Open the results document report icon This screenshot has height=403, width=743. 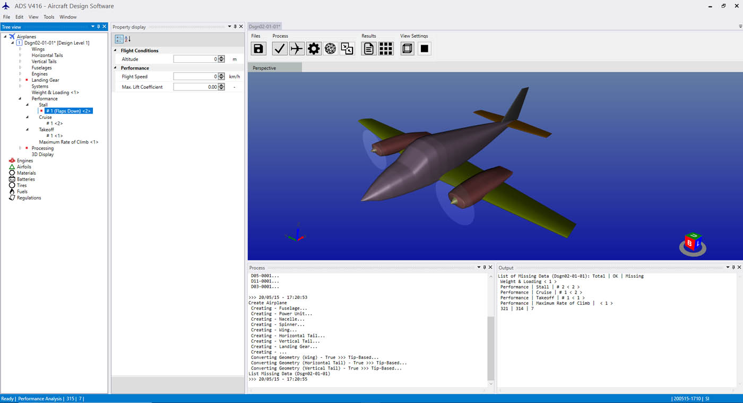click(369, 49)
